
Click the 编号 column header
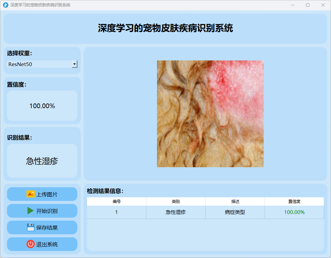[x=117, y=201]
